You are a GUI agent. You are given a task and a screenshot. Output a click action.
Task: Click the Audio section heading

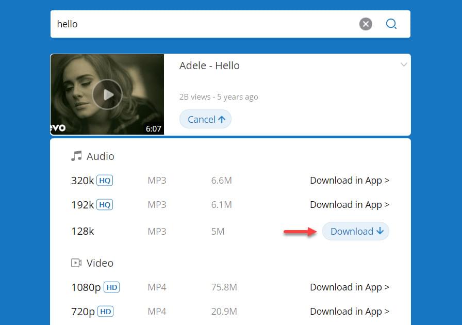coord(100,156)
